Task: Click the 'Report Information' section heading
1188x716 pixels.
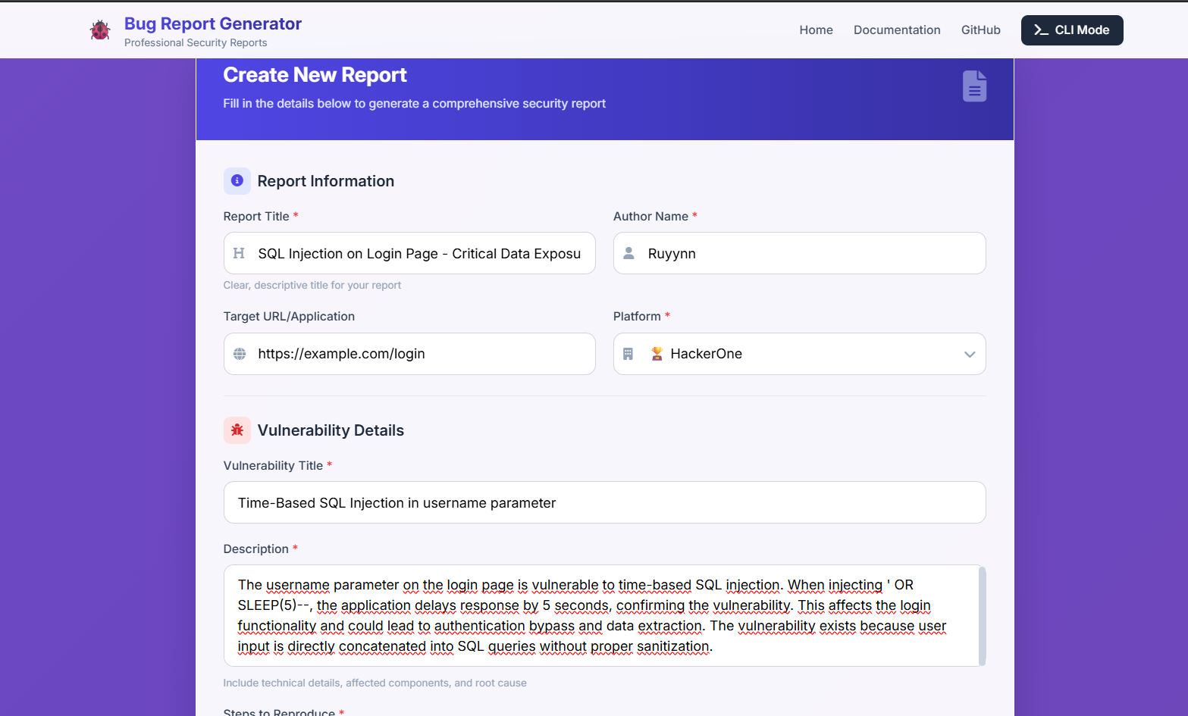Action: (x=326, y=181)
